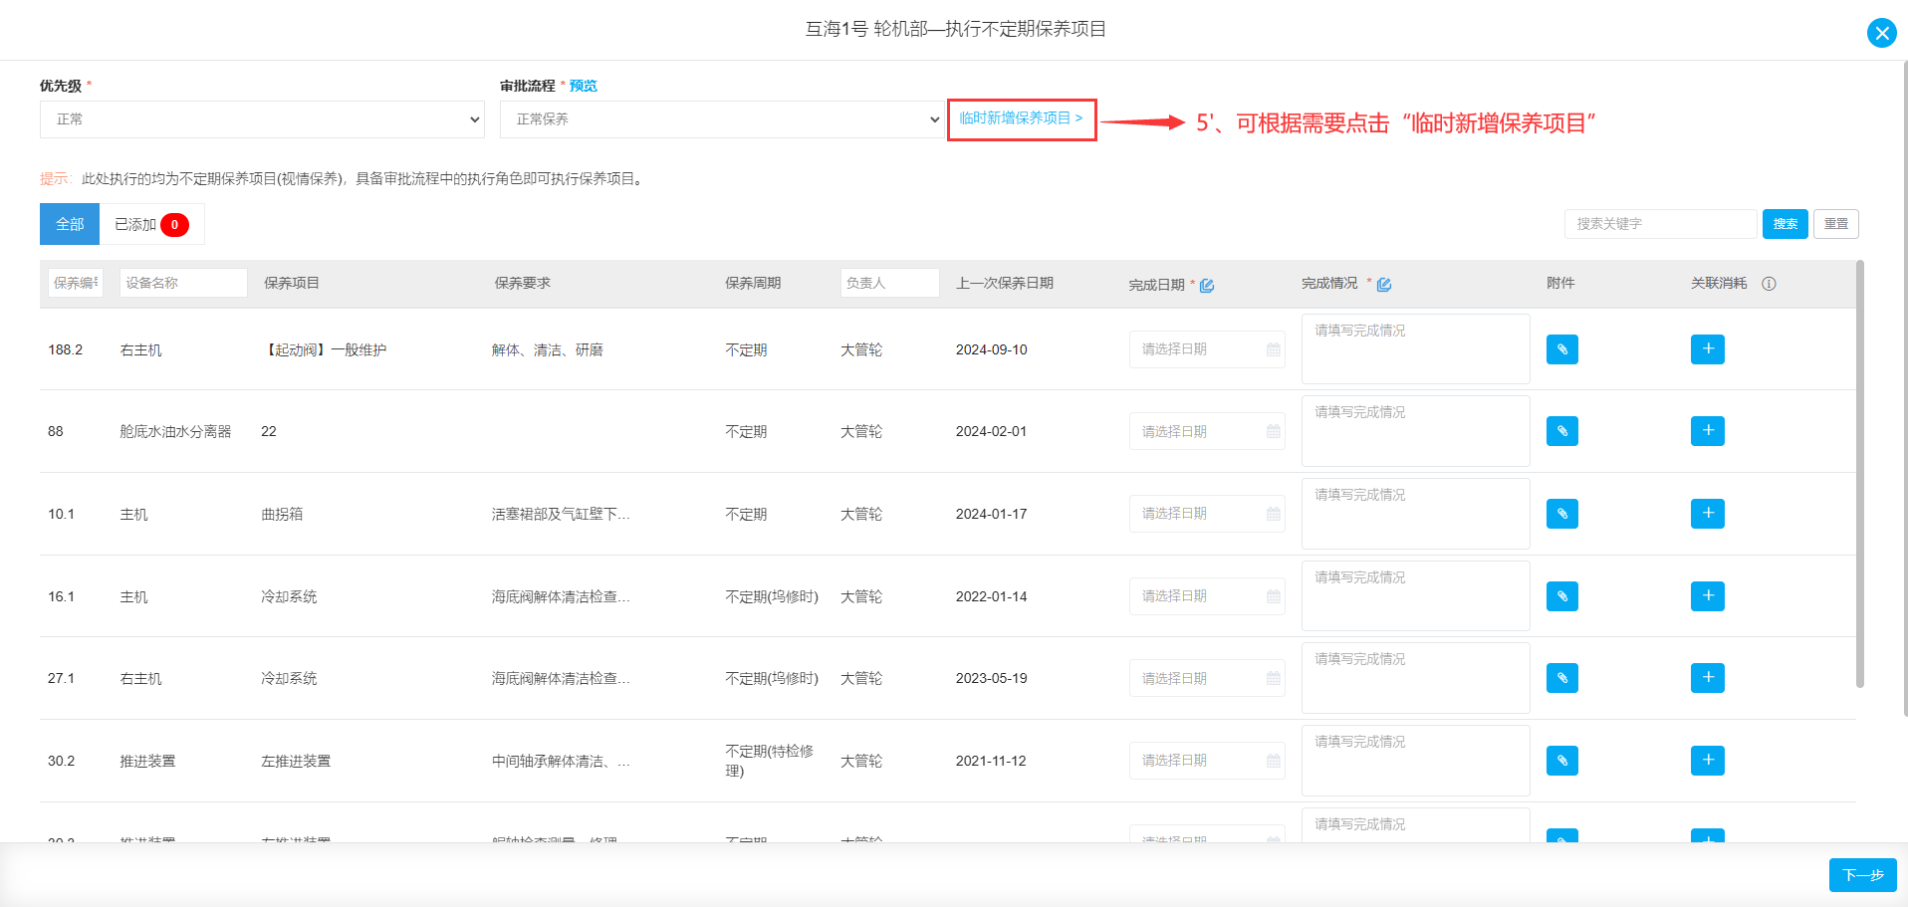Click the attachment icon for row 88

tap(1562, 431)
